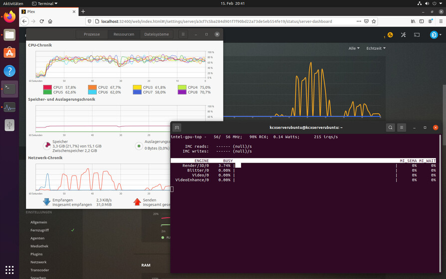Click the Plex cast icon
446x279 pixels.
click(x=417, y=35)
